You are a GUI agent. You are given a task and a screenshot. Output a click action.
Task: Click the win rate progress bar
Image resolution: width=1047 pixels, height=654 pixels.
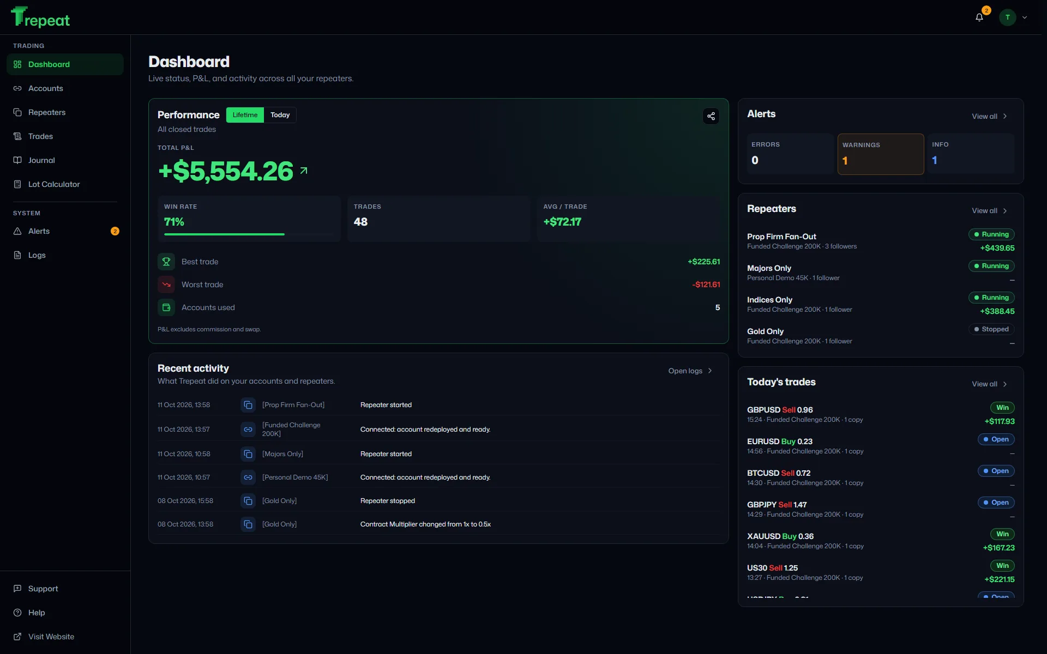point(249,234)
